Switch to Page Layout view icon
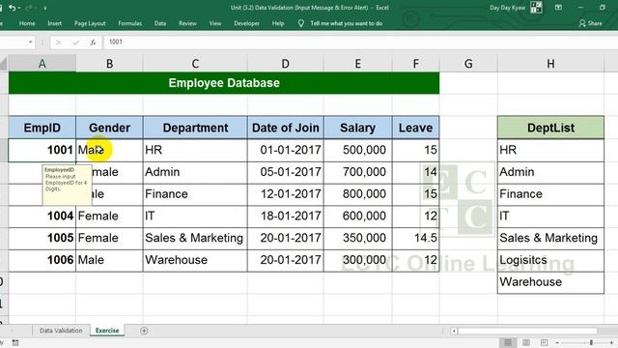Viewport: 618px width, 348px height. [x=525, y=342]
